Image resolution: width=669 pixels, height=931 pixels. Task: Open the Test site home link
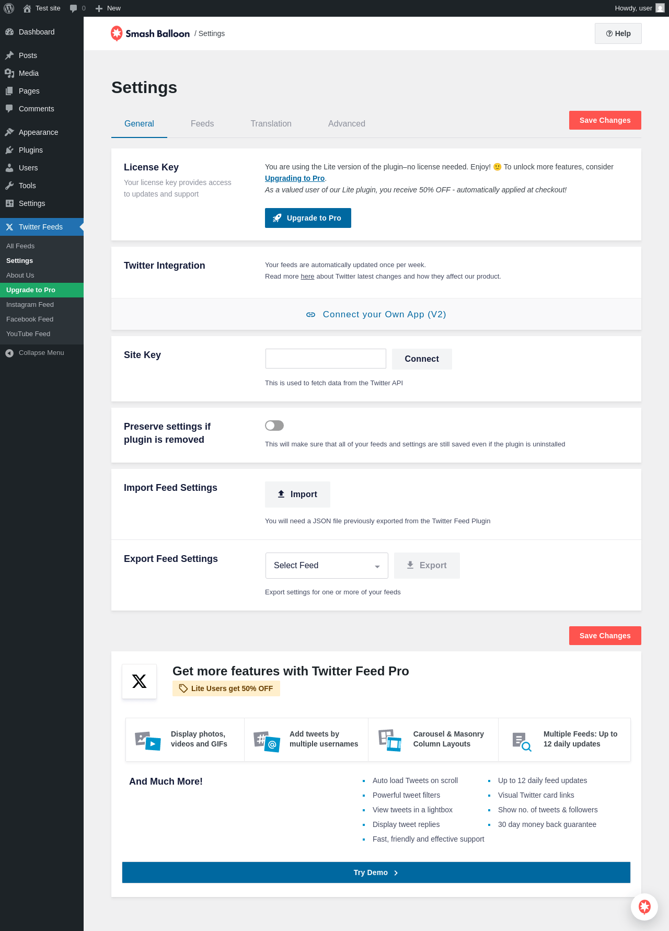coord(42,8)
